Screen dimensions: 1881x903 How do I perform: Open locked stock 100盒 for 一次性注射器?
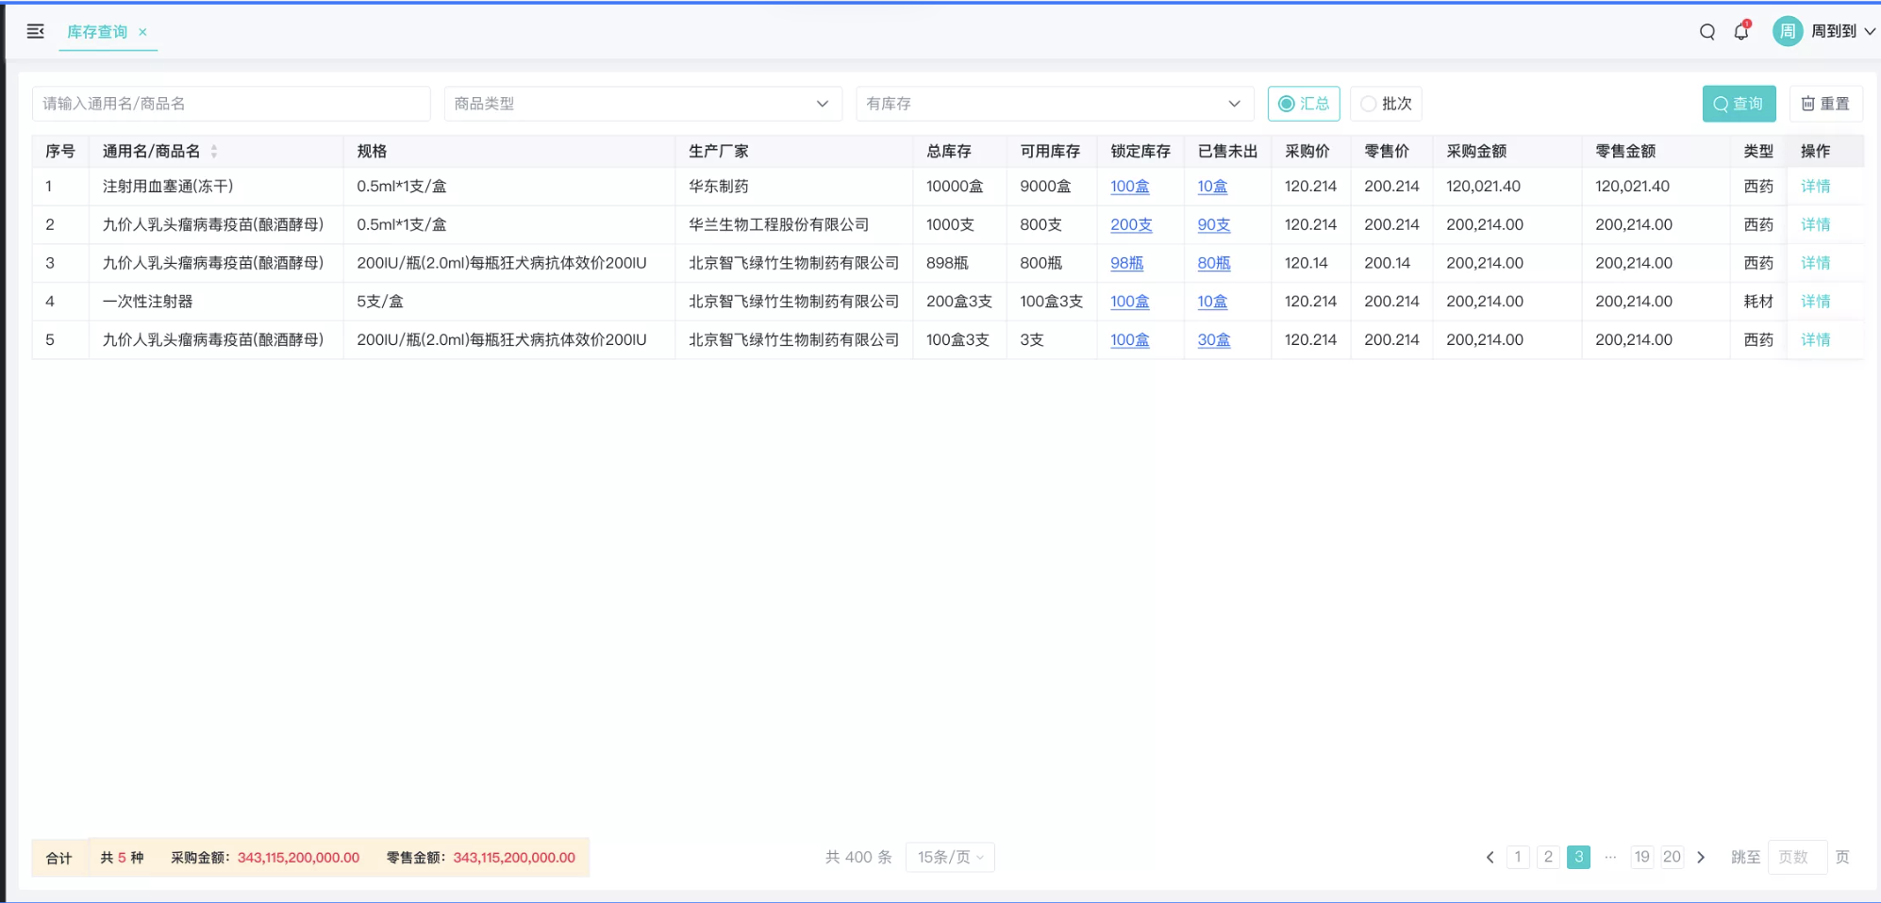[1129, 302]
